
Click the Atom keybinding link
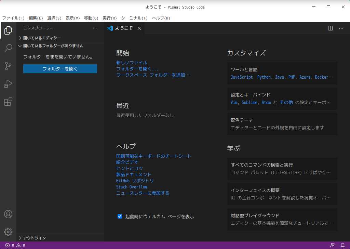tap(266, 103)
